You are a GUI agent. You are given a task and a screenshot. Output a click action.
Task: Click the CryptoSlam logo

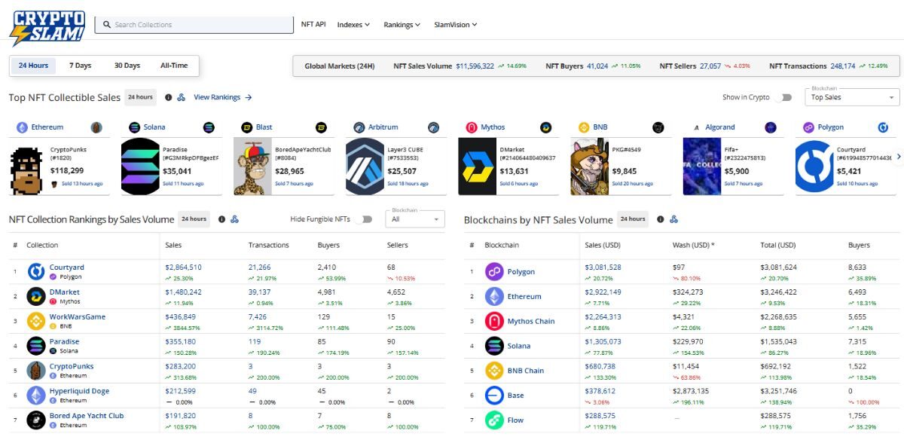tap(47, 28)
